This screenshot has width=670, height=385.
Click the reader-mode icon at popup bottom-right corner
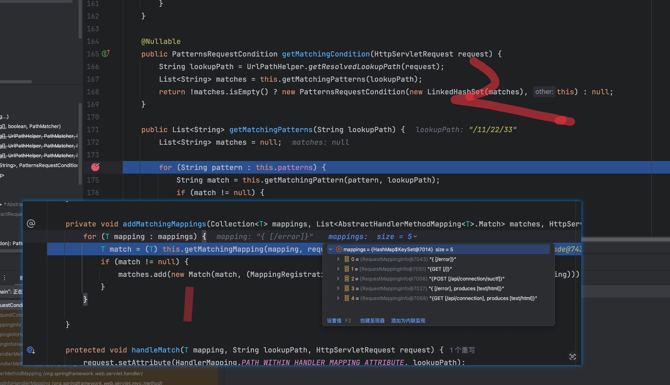click(x=573, y=357)
